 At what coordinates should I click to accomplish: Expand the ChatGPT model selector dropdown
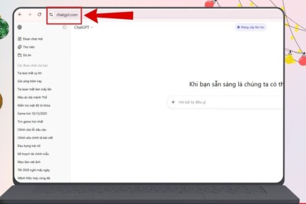click(84, 27)
